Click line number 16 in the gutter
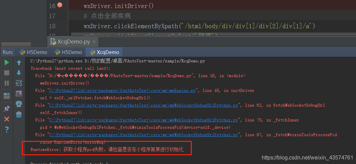 52,6
